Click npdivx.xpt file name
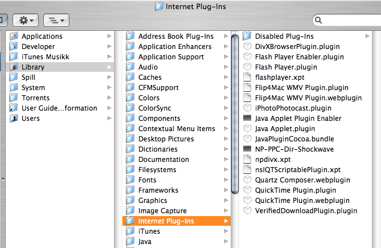381x248 pixels. click(x=273, y=160)
